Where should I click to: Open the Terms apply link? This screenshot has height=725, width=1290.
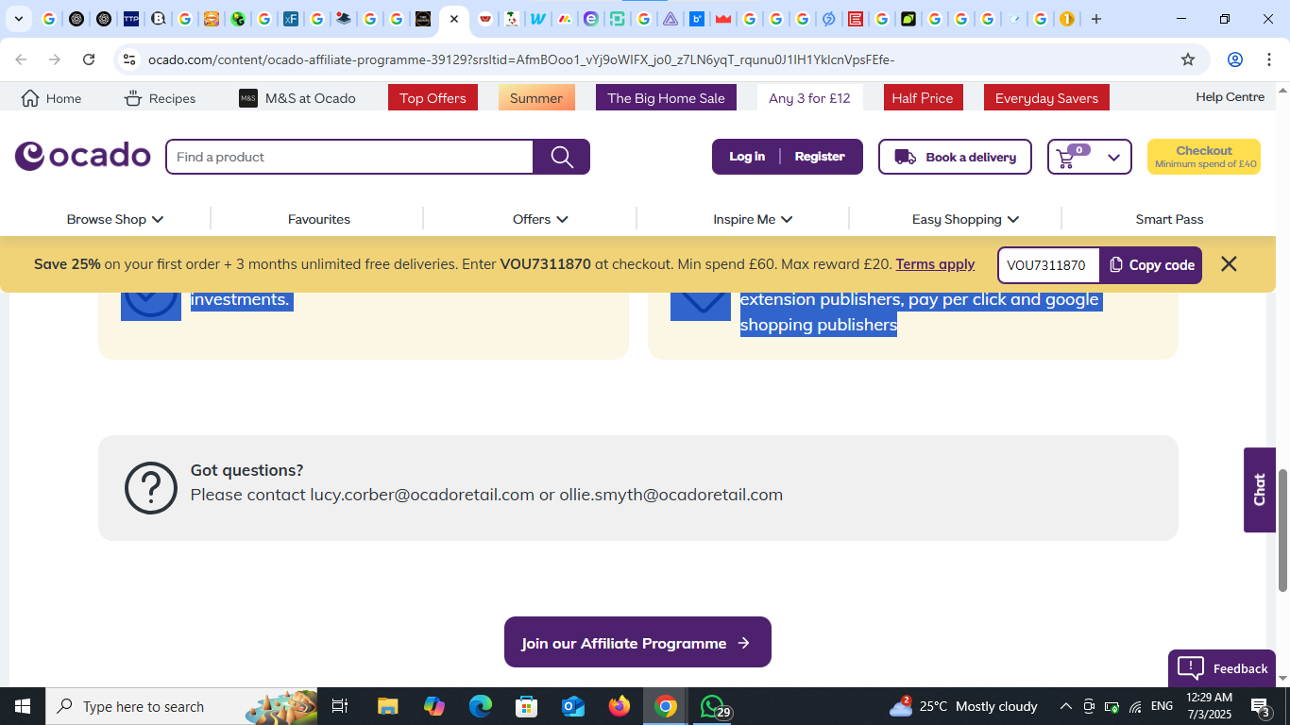(935, 264)
